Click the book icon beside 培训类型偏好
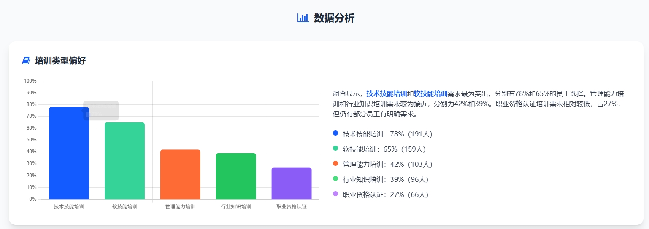 [x=26, y=61]
